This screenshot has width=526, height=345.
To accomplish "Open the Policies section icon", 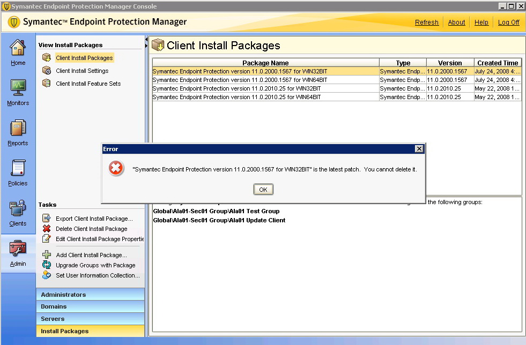I will click(x=18, y=168).
